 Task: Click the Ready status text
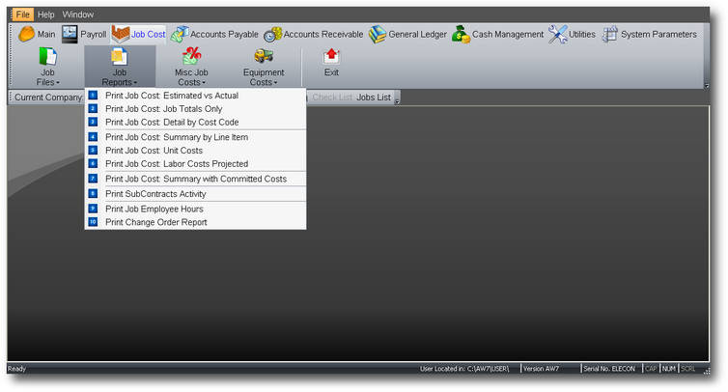pos(16,369)
